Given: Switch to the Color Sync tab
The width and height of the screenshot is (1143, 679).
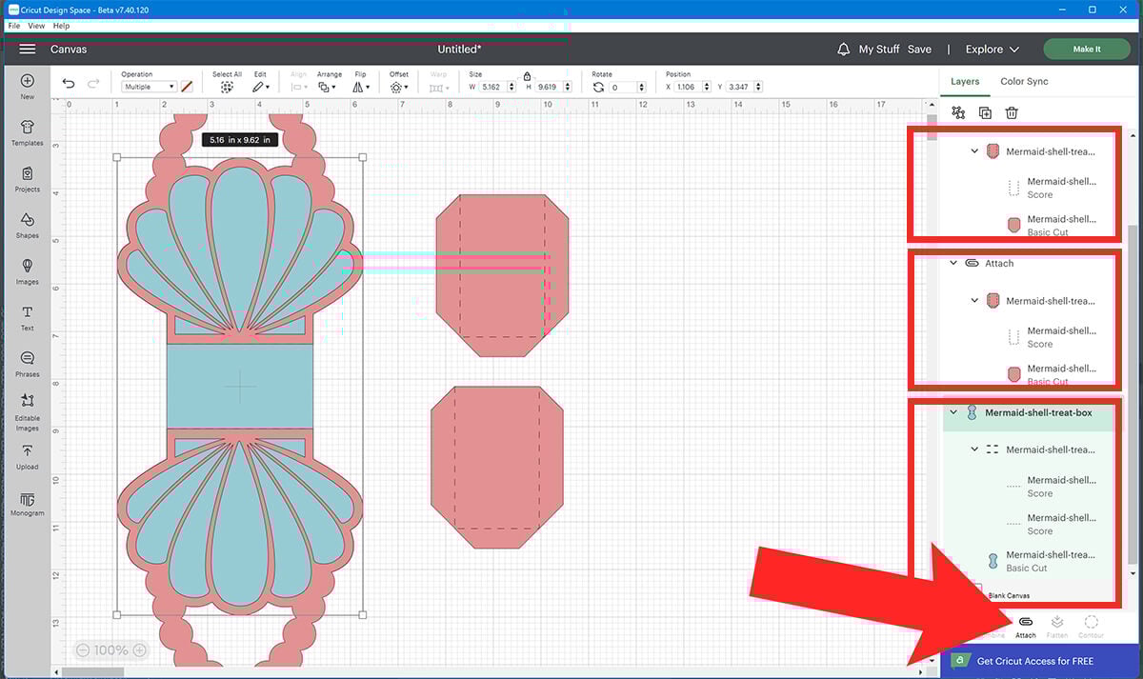Looking at the screenshot, I should click(1024, 82).
